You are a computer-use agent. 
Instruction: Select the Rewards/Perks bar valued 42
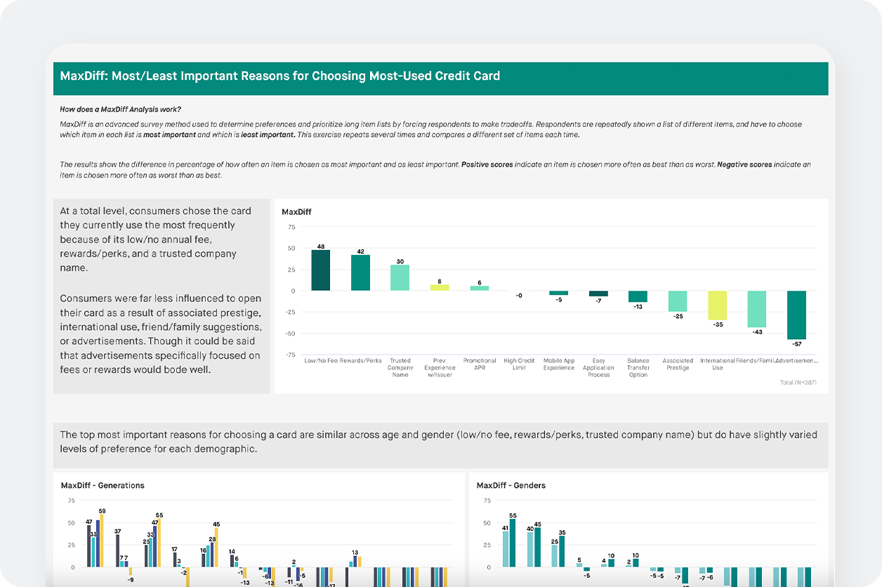[360, 272]
